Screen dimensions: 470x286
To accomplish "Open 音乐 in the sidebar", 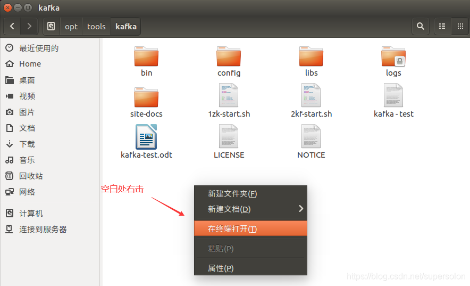I will [49, 160].
